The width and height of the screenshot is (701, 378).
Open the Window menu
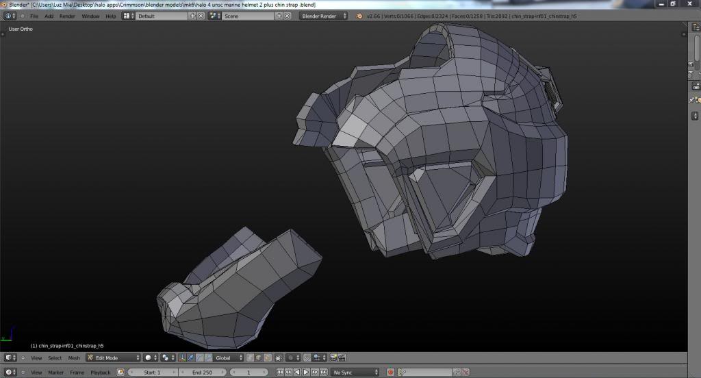click(x=90, y=16)
